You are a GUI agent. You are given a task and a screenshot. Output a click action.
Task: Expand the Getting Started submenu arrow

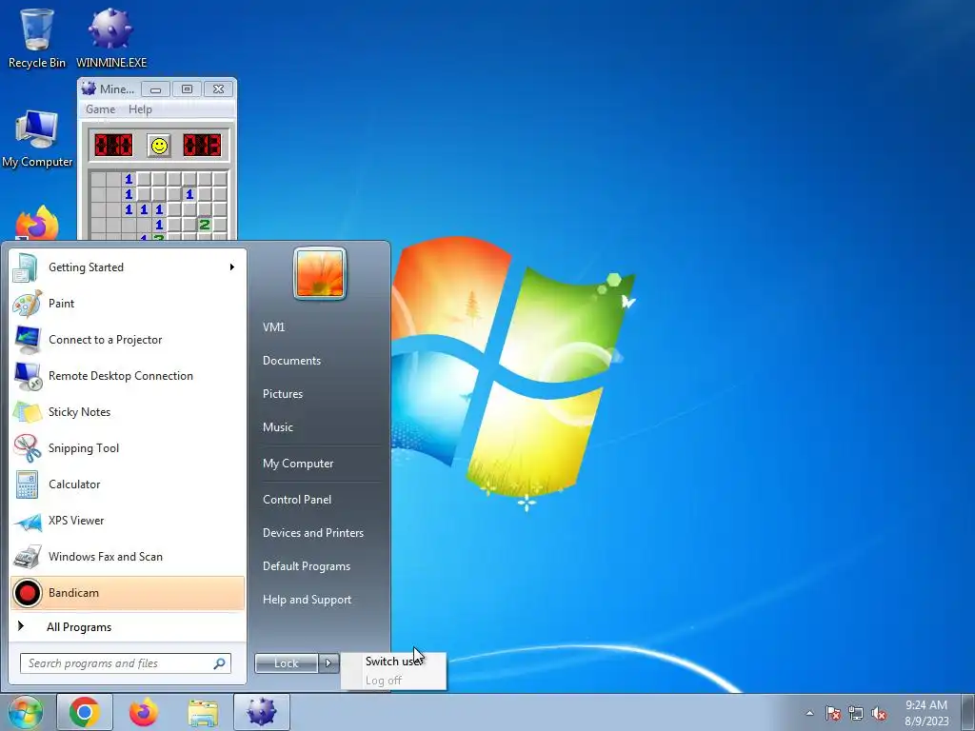point(232,267)
